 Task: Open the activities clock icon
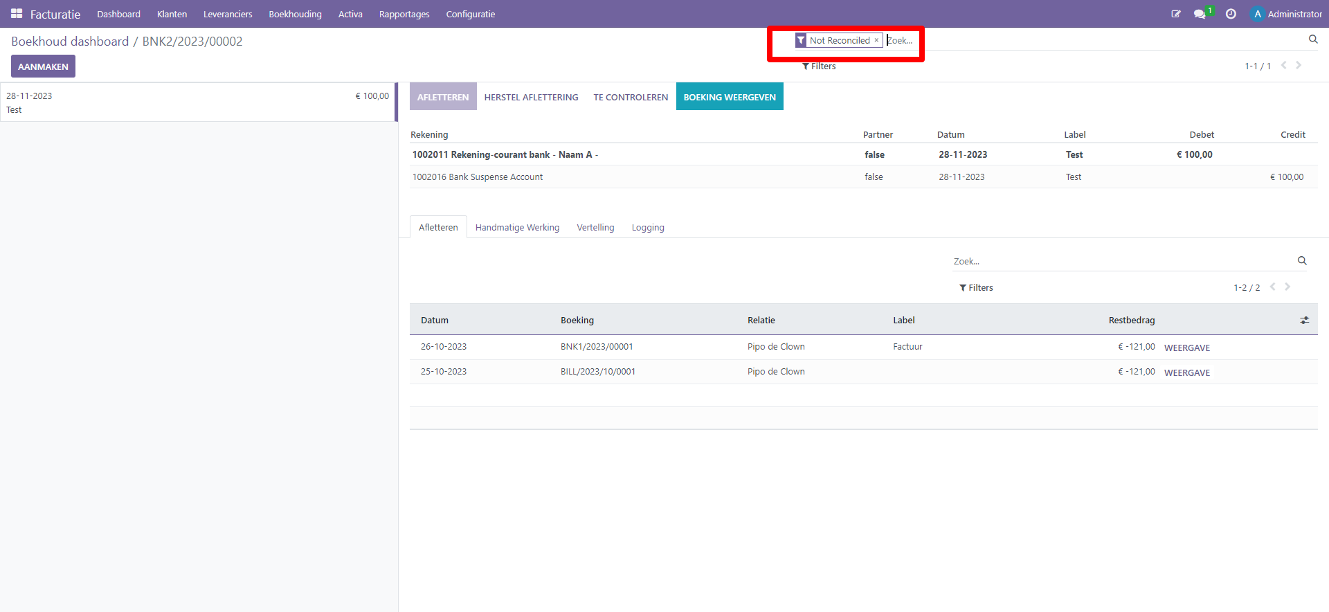(1231, 14)
